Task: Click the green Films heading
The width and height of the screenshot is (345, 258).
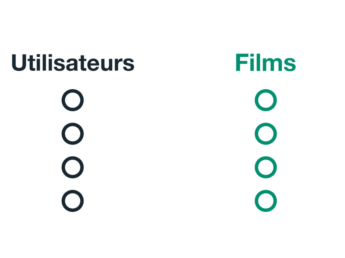Action: pos(265,62)
